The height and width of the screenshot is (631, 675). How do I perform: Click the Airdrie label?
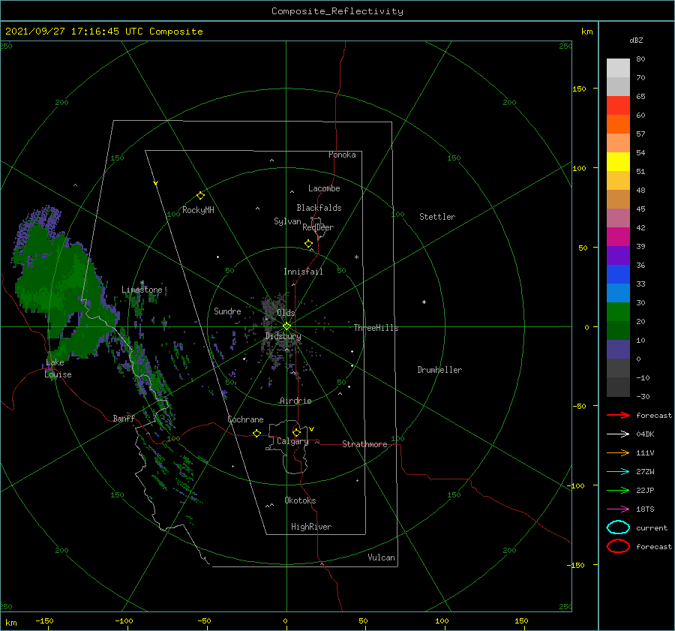[295, 401]
